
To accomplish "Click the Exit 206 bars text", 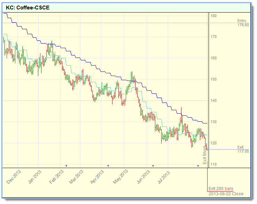I will click(221, 189).
